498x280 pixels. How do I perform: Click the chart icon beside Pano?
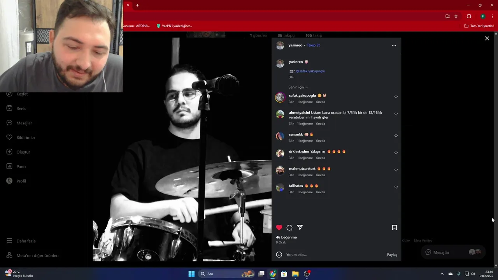coord(9,166)
